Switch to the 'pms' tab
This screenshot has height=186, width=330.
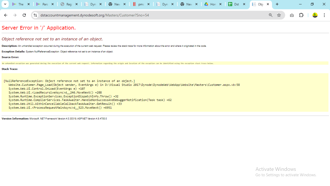click(x=139, y=4)
